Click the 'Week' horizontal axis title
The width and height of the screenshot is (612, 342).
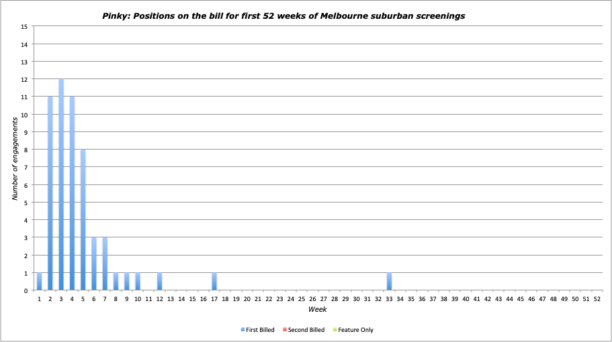tap(317, 310)
